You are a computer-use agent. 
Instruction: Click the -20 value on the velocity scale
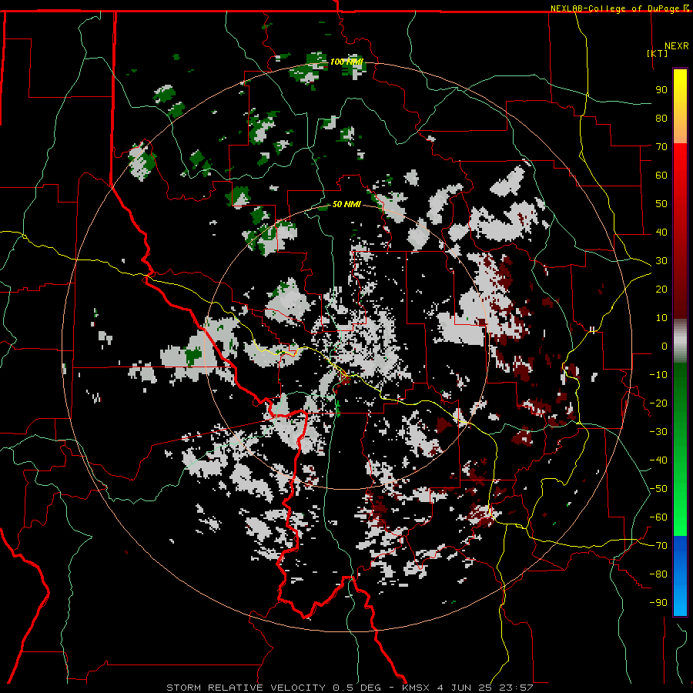[658, 403]
